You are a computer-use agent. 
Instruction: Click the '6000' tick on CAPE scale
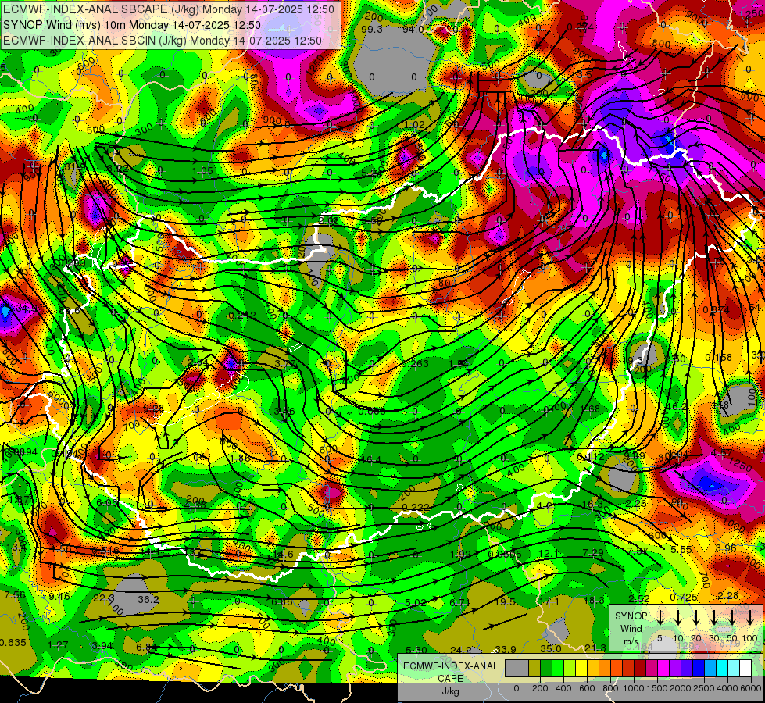pos(751,688)
